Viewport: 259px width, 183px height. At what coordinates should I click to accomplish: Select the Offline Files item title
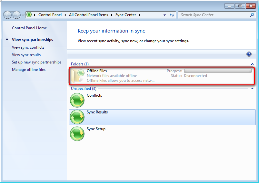pos(97,71)
